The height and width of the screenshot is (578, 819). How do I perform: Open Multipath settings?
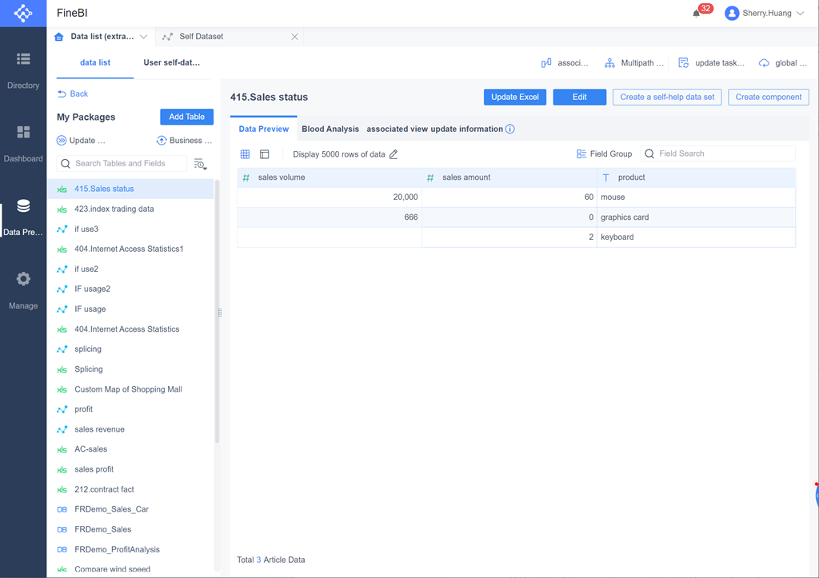(633, 63)
